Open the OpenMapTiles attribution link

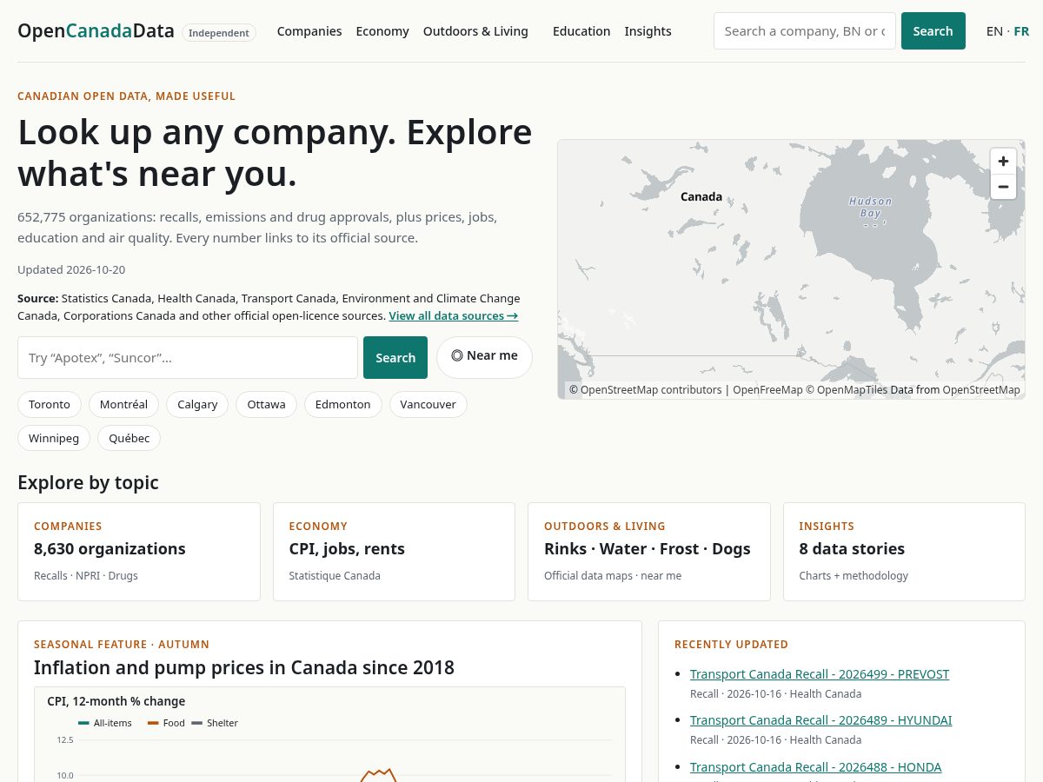point(846,390)
